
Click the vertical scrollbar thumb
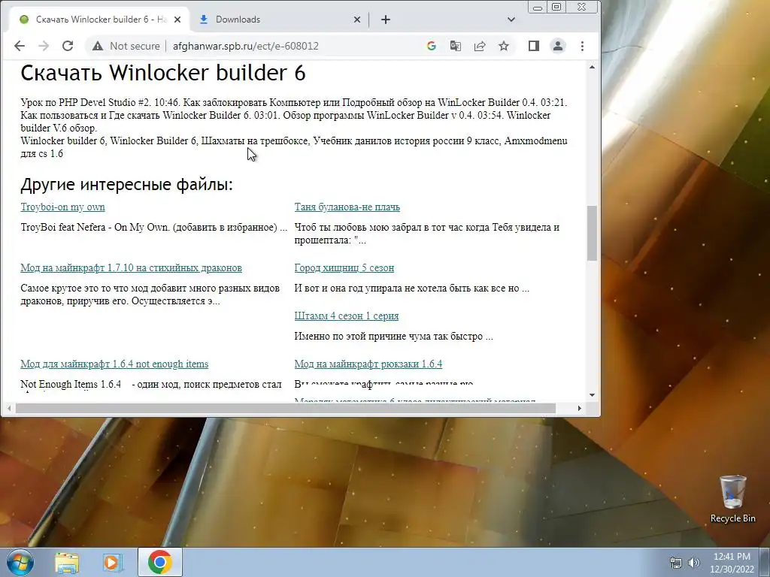point(592,233)
